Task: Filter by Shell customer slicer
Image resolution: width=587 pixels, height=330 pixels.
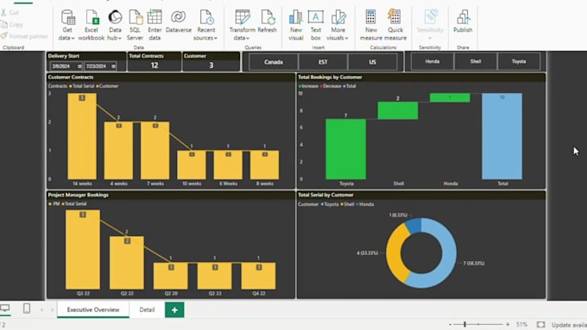Action: [476, 61]
